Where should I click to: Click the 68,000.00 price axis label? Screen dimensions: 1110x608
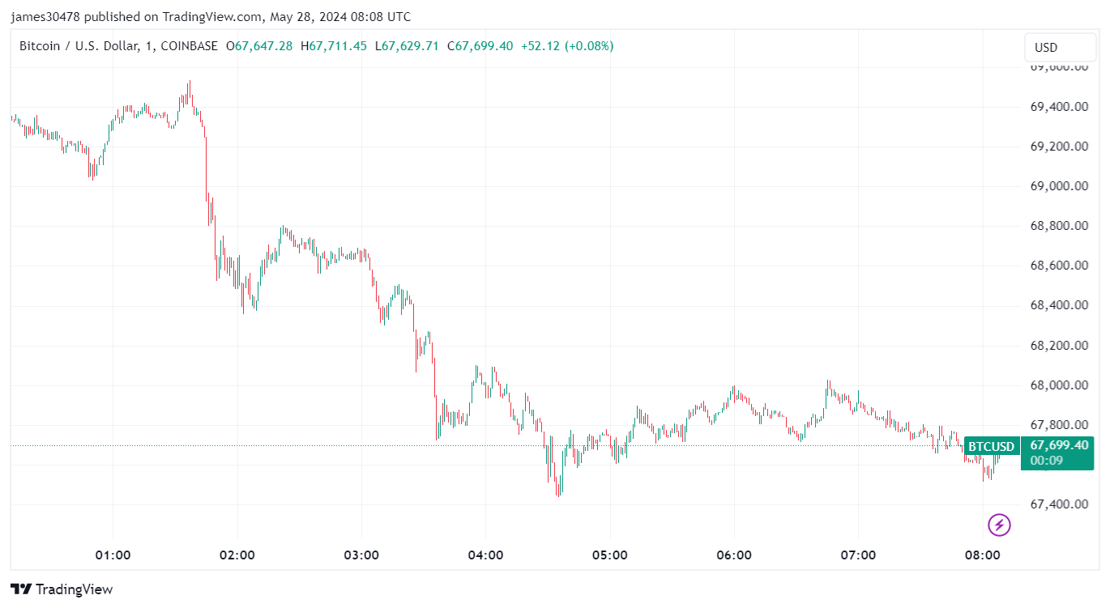click(x=1059, y=385)
